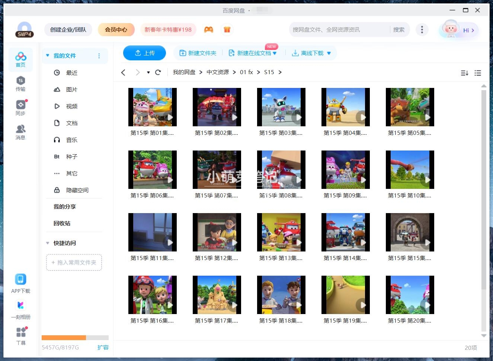493x361 pixels.
Task: Select the 同步 (Sync) sidebar icon
Action: 21,107
